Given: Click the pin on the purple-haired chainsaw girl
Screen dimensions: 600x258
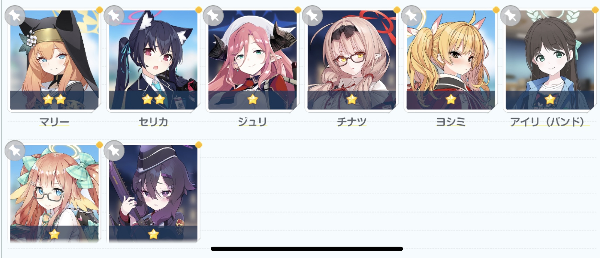Looking at the screenshot, I should [114, 151].
